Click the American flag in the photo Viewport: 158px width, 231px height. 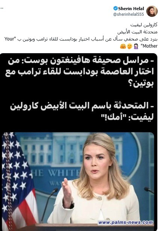[18, 180]
